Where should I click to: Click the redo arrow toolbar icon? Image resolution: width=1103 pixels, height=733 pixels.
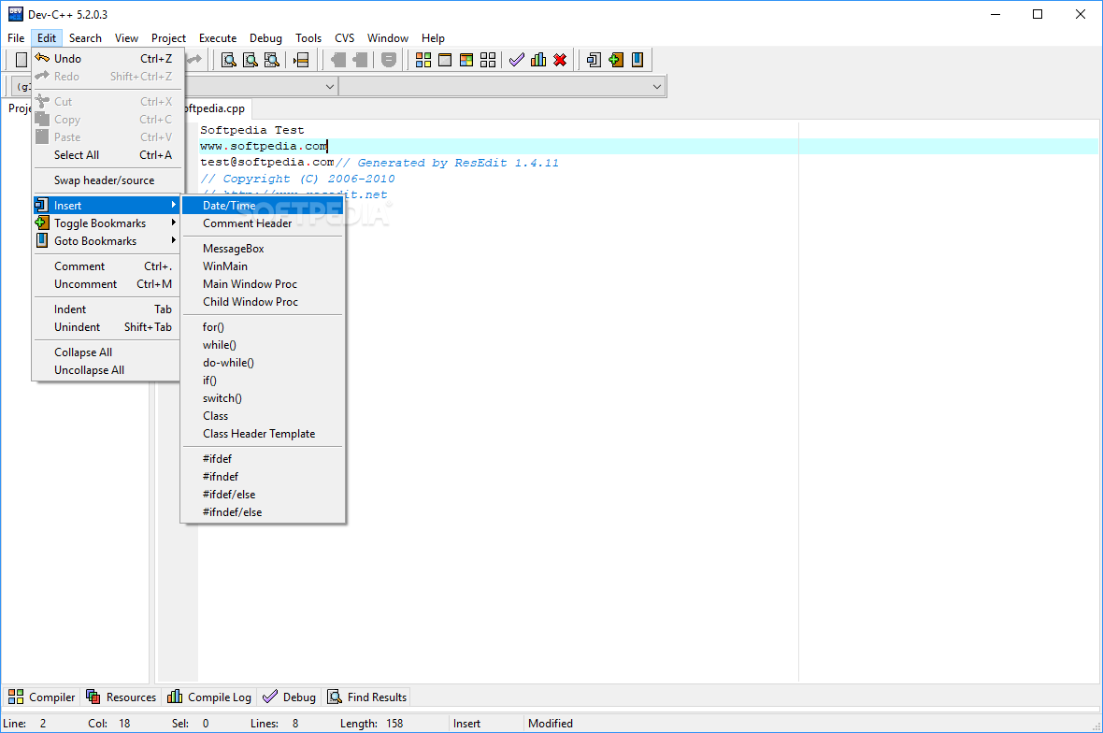click(x=194, y=60)
